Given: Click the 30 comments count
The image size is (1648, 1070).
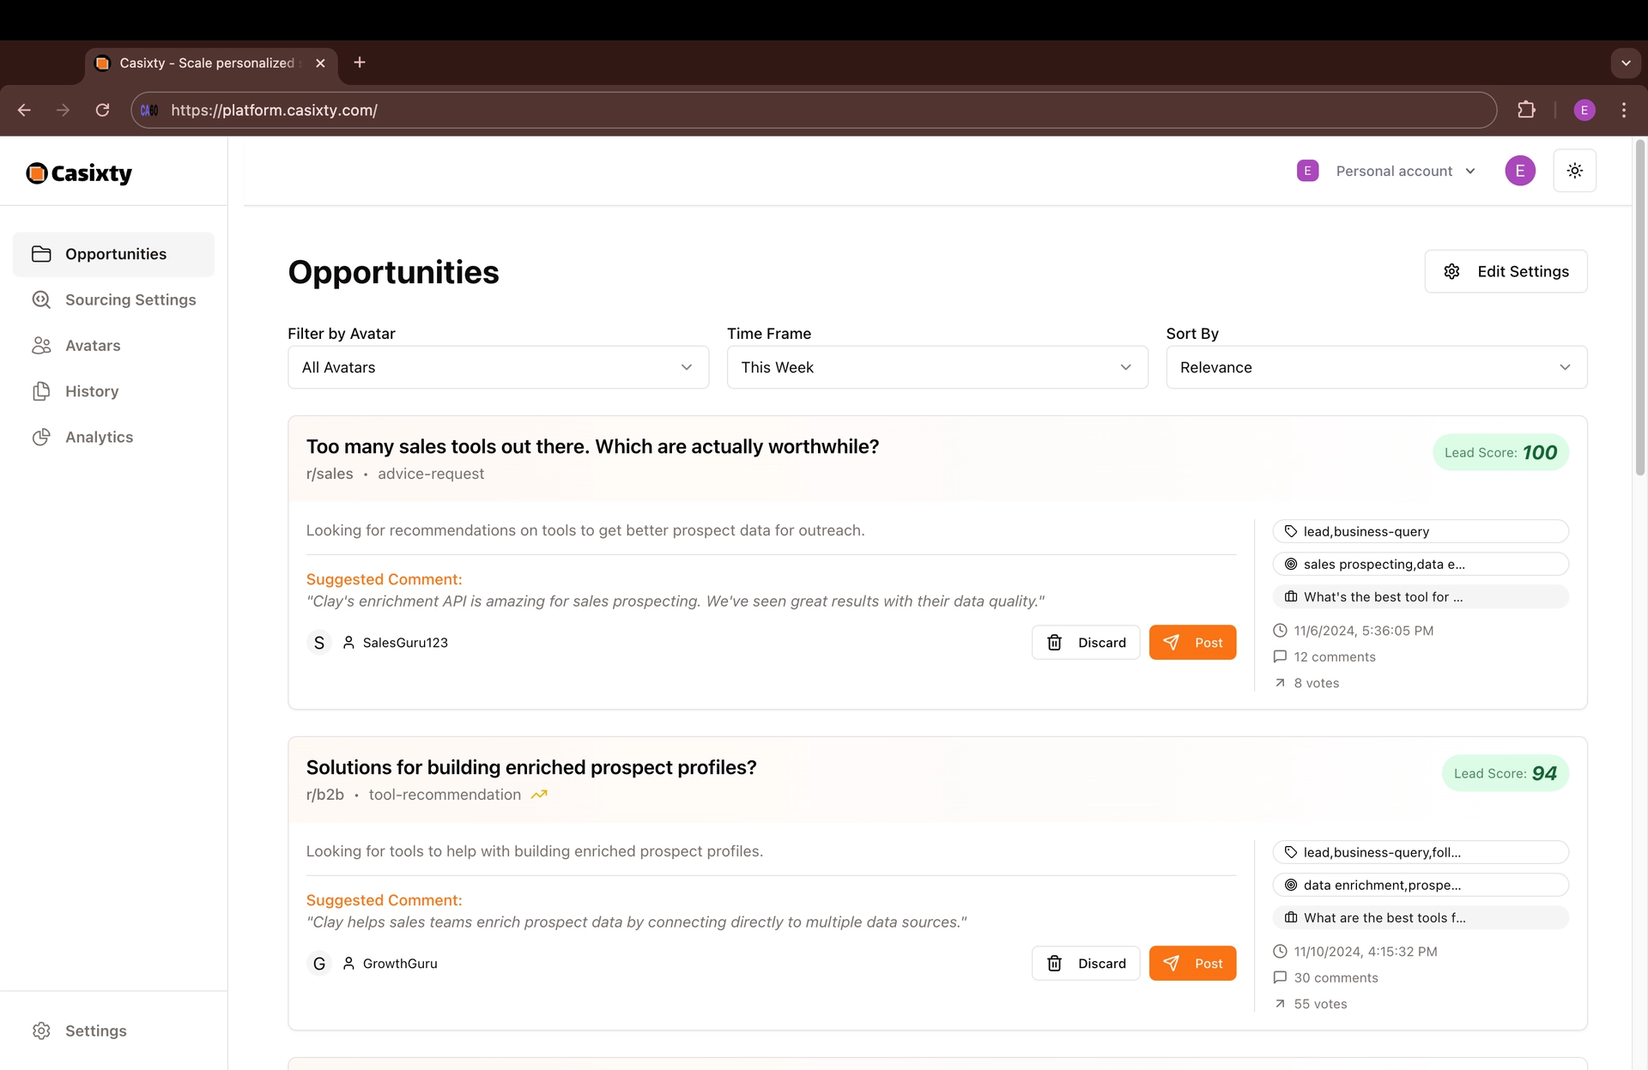Looking at the screenshot, I should point(1336,977).
